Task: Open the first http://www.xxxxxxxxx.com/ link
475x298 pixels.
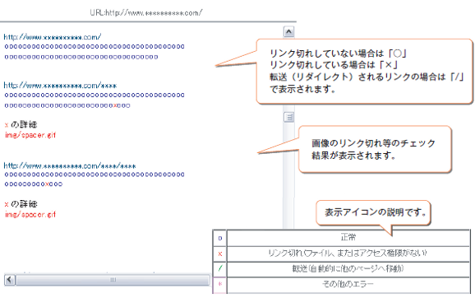Action: (52, 37)
